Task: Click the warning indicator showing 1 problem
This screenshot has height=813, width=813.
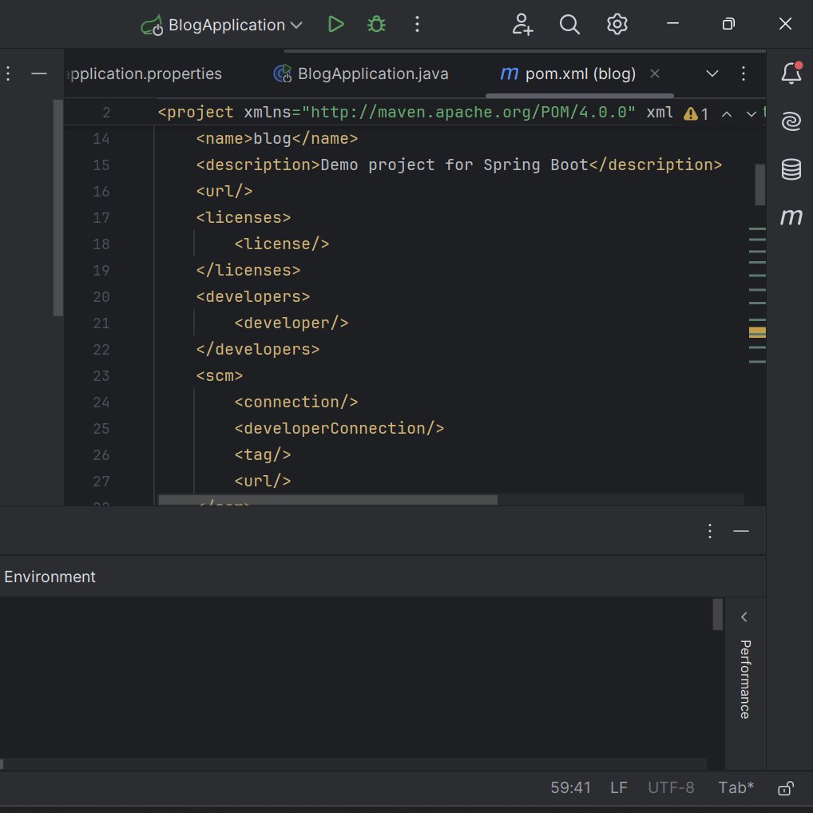Action: coord(696,114)
